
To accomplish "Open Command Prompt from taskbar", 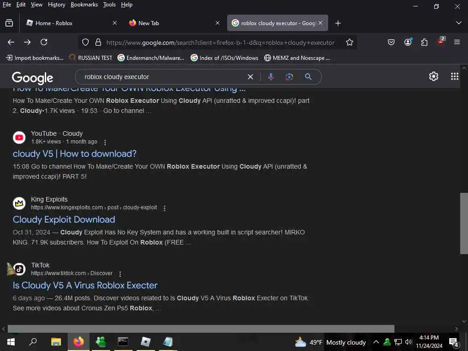I will coord(123,342).
